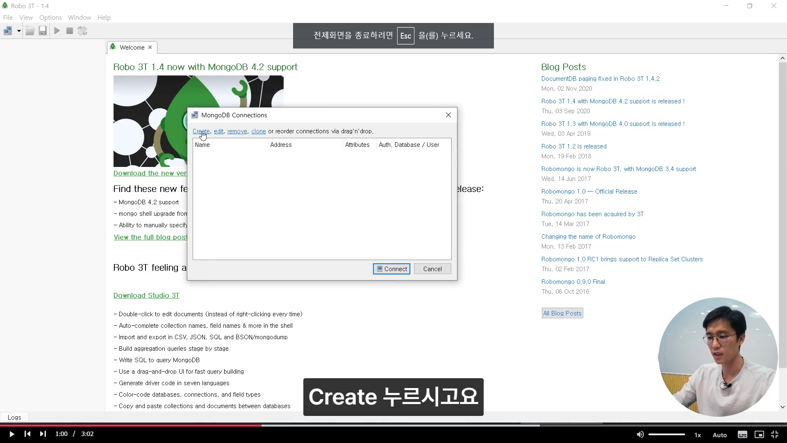The width and height of the screenshot is (787, 443).
Task: Click the remove link in MongoDB Connections
Action: 237,131
